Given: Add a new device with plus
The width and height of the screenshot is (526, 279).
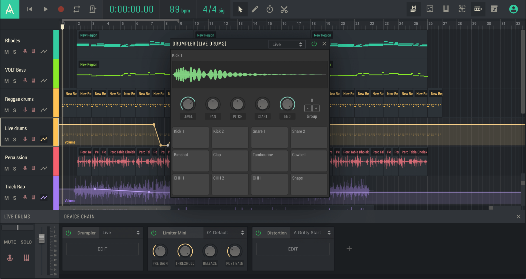Looking at the screenshot, I should (x=349, y=248).
